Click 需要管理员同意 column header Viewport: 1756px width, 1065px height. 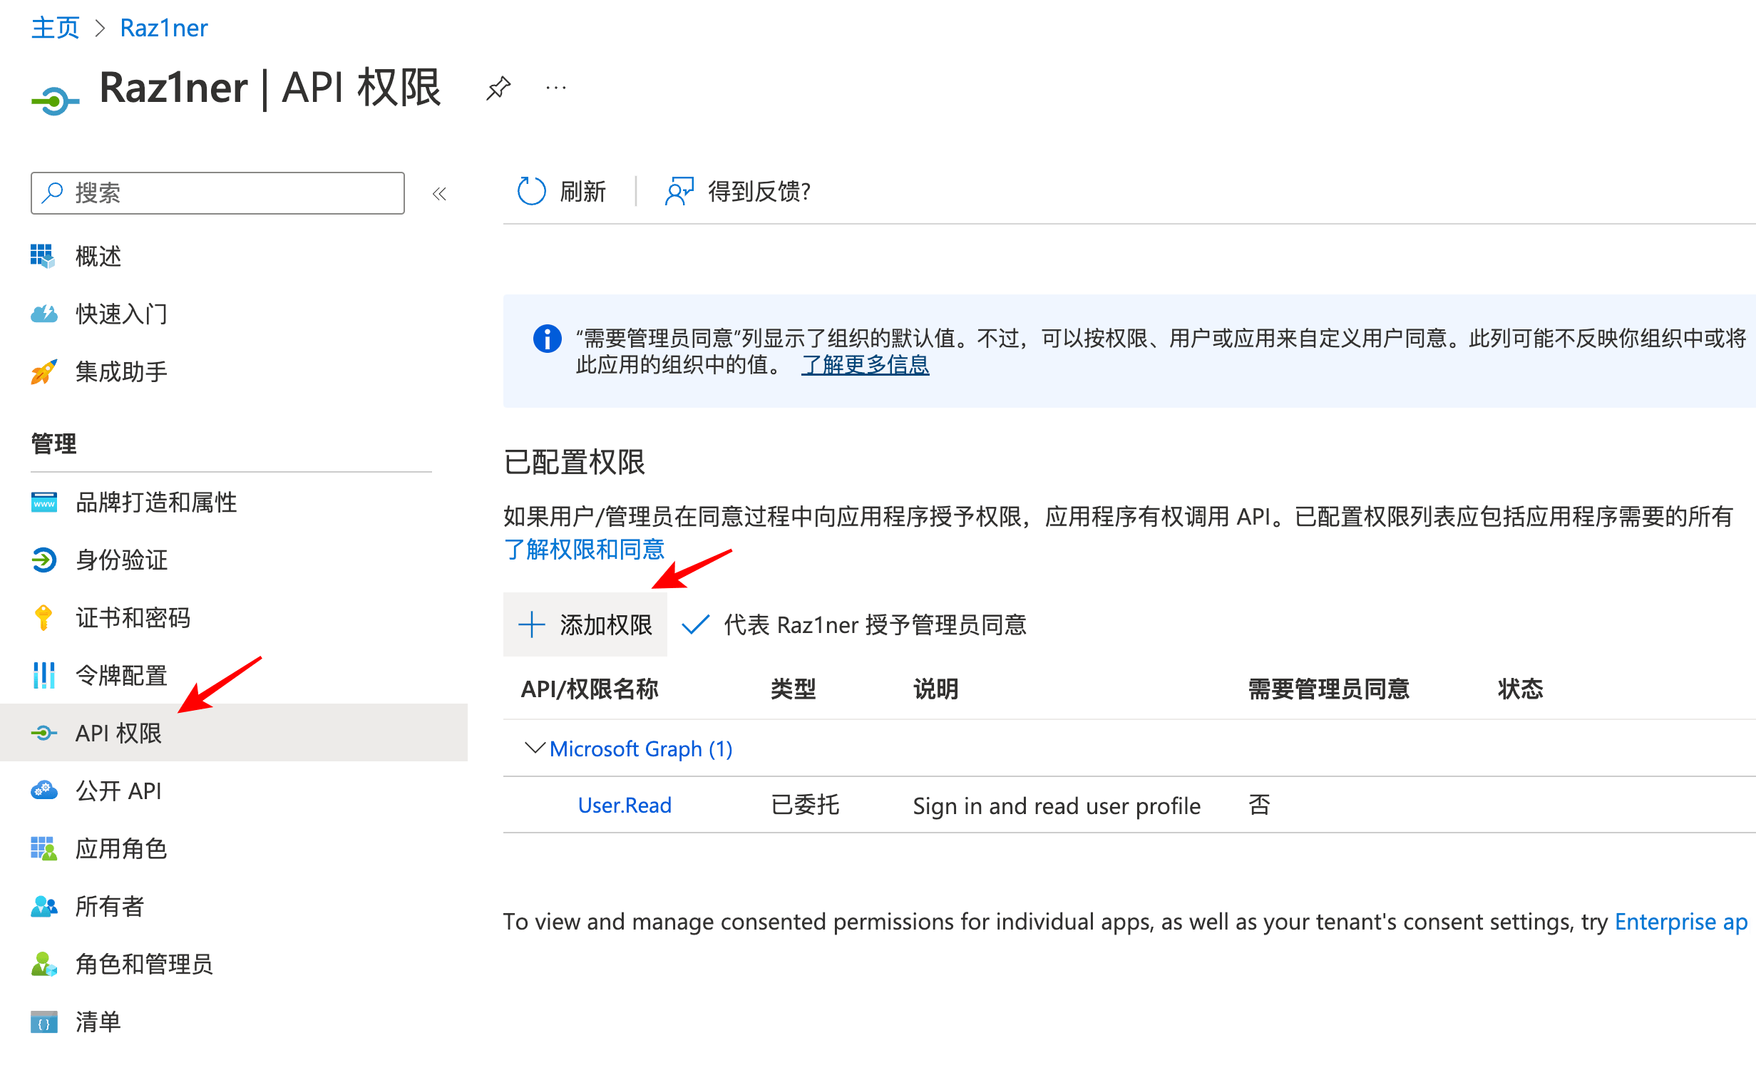click(x=1328, y=689)
